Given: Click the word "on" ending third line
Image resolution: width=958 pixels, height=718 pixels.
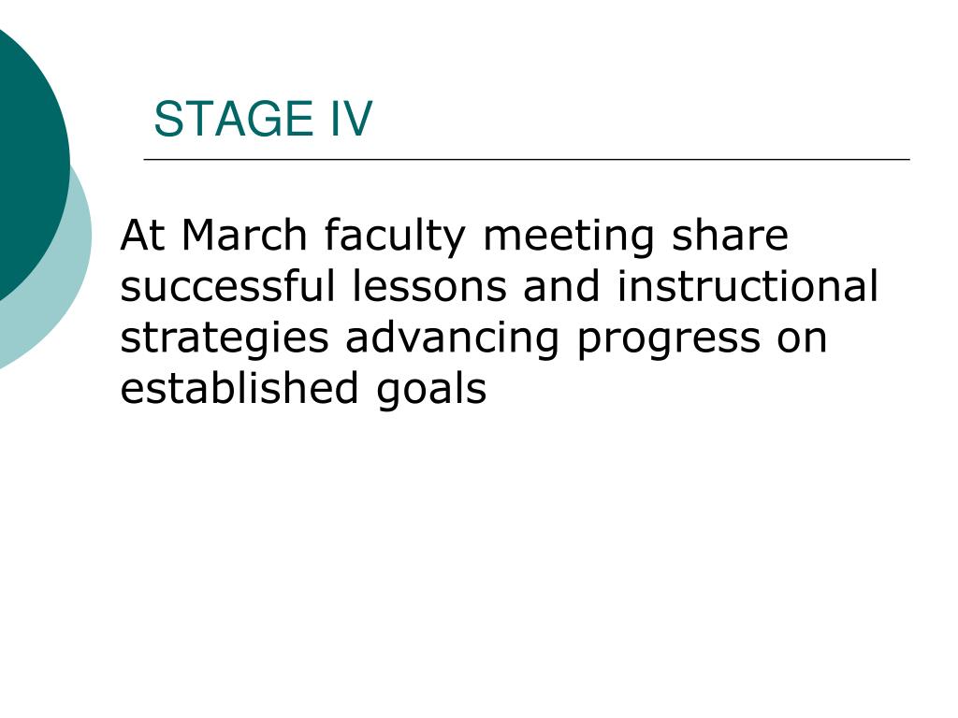Looking at the screenshot, I should pyautogui.click(x=802, y=338).
